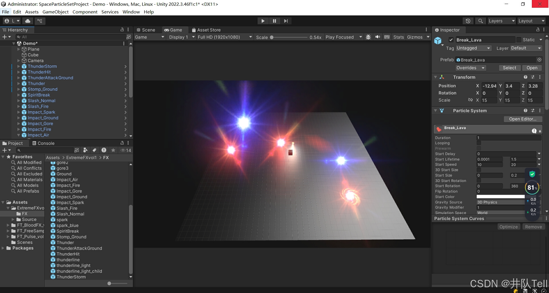Toggle the Stats button
Image resolution: width=549 pixels, height=293 pixels.
click(x=398, y=37)
